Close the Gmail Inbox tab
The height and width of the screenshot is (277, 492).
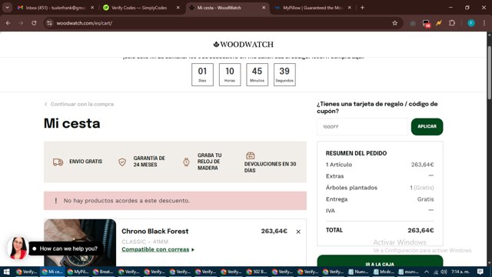pyautogui.click(x=92, y=8)
